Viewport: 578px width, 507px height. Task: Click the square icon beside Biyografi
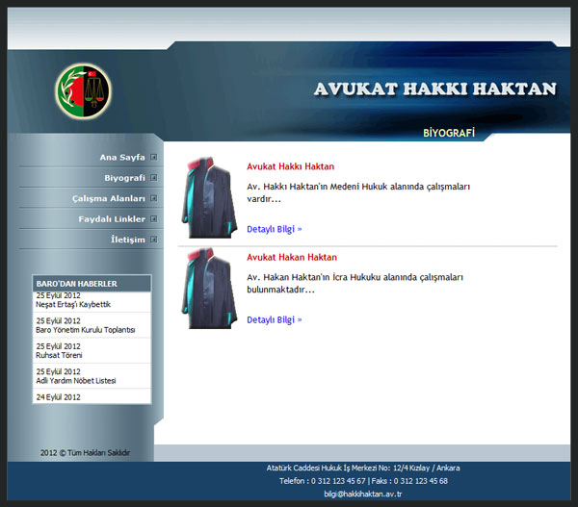tap(154, 178)
